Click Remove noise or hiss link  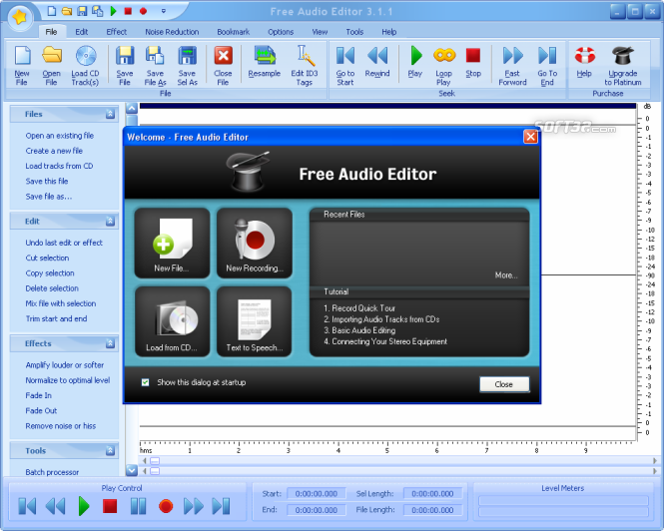[61, 426]
